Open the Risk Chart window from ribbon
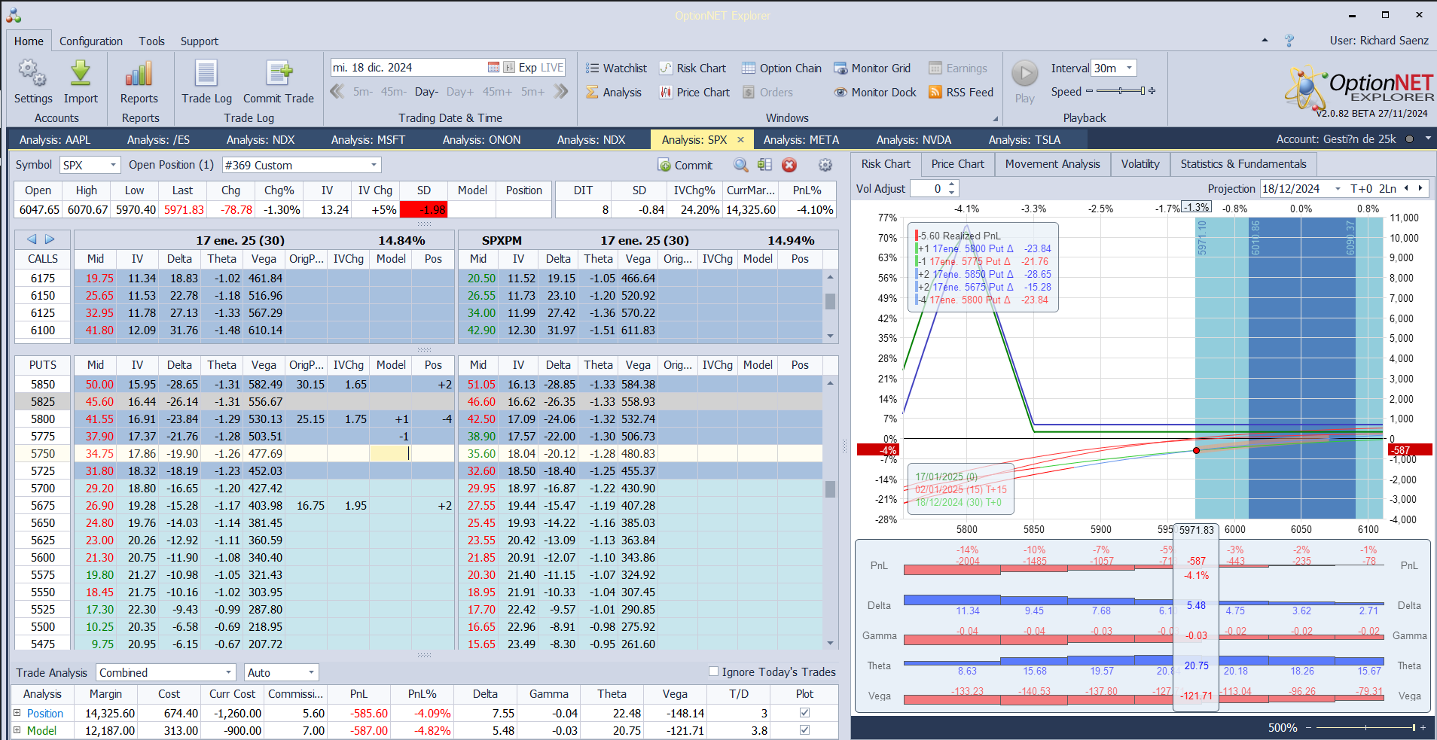Image resolution: width=1437 pixels, height=740 pixels. coord(693,69)
